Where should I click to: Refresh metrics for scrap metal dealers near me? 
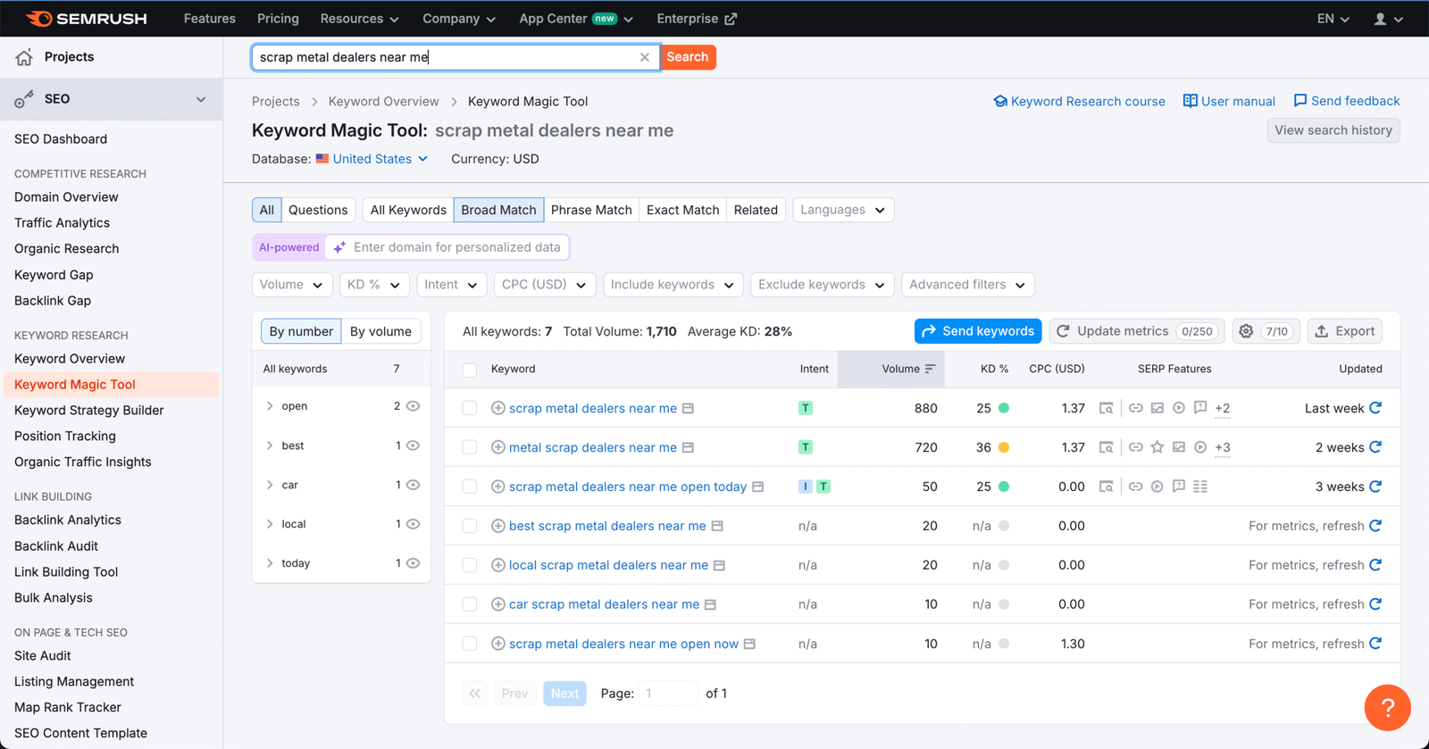click(x=1375, y=408)
